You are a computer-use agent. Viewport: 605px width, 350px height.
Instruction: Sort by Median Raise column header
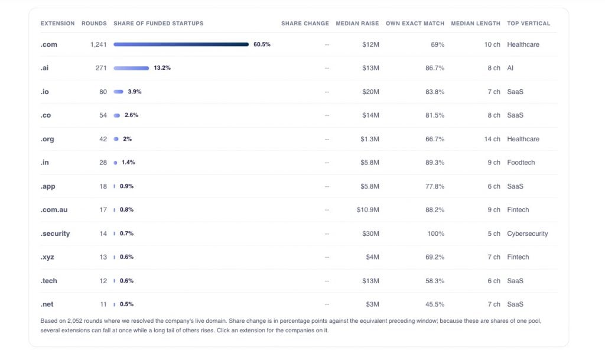point(357,23)
